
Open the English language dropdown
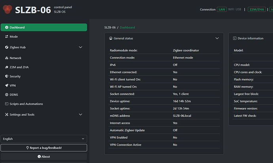coord(44,139)
